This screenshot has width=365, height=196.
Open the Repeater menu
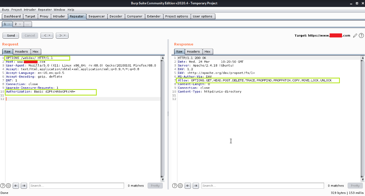pos(45,10)
